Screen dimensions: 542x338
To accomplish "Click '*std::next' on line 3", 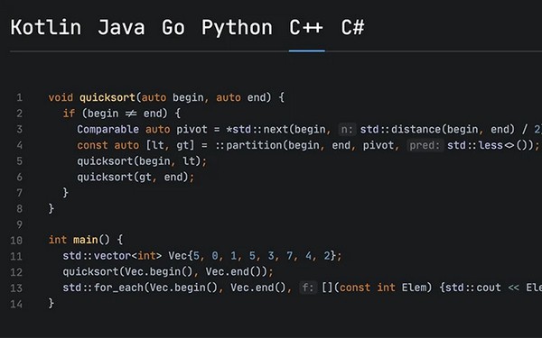I will coord(257,129).
